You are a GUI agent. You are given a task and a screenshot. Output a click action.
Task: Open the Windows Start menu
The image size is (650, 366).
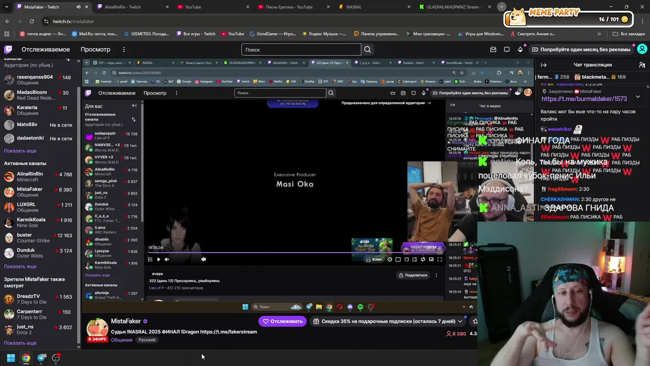tap(11, 358)
